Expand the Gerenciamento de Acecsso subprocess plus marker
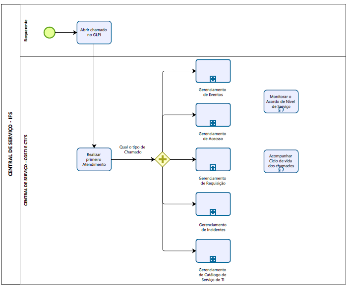349x287 pixels. click(213, 123)
